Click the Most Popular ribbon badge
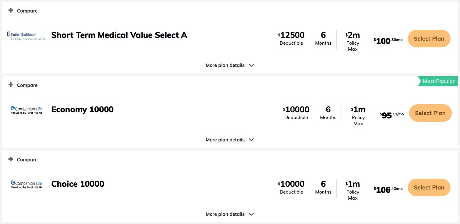The image size is (460, 224). point(438,81)
